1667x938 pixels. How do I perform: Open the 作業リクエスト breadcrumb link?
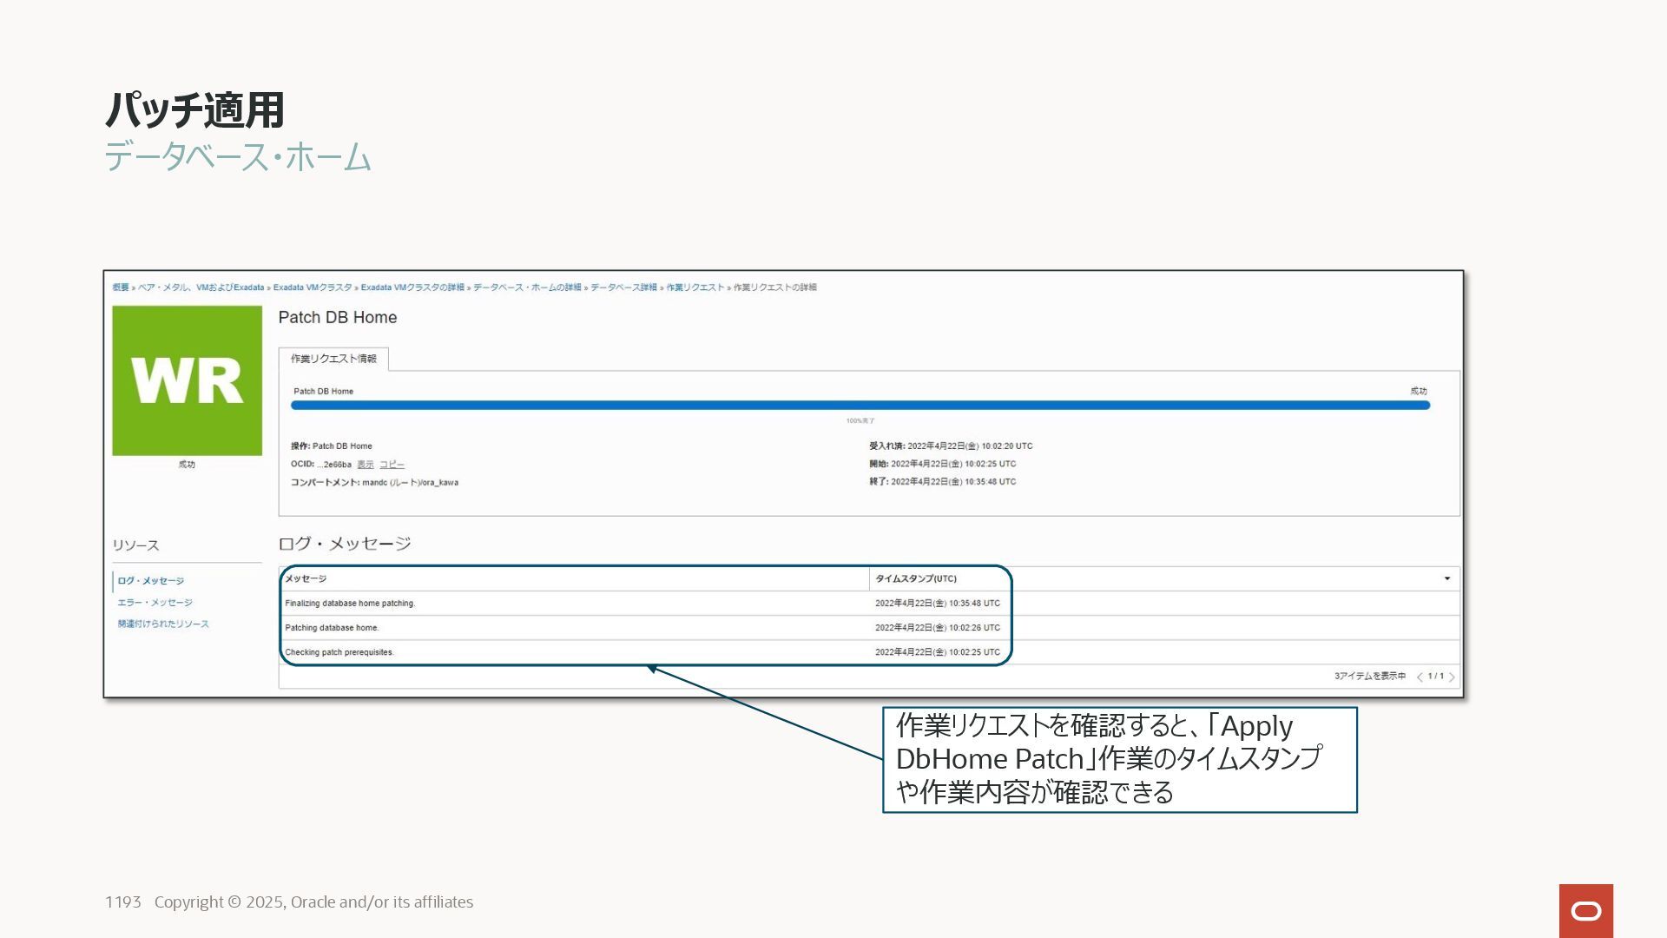point(695,287)
